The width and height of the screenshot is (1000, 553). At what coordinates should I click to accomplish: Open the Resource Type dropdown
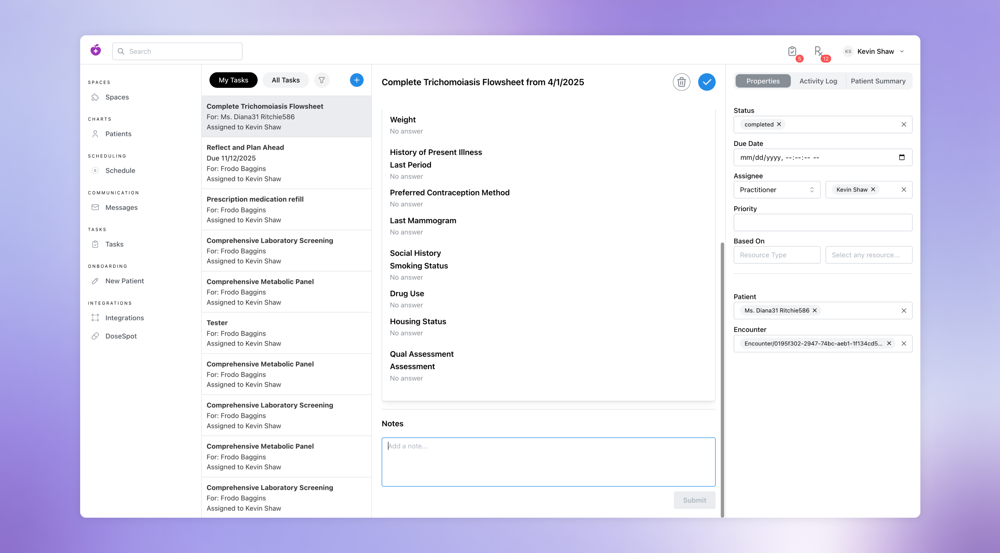tap(777, 255)
